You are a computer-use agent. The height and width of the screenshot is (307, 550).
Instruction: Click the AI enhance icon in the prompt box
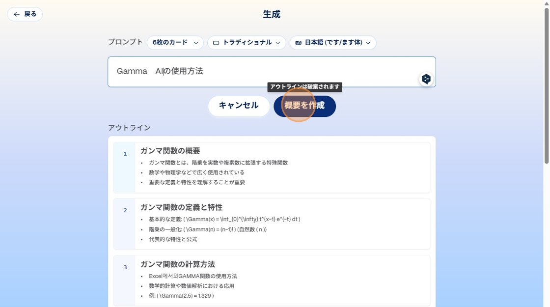[x=426, y=79]
